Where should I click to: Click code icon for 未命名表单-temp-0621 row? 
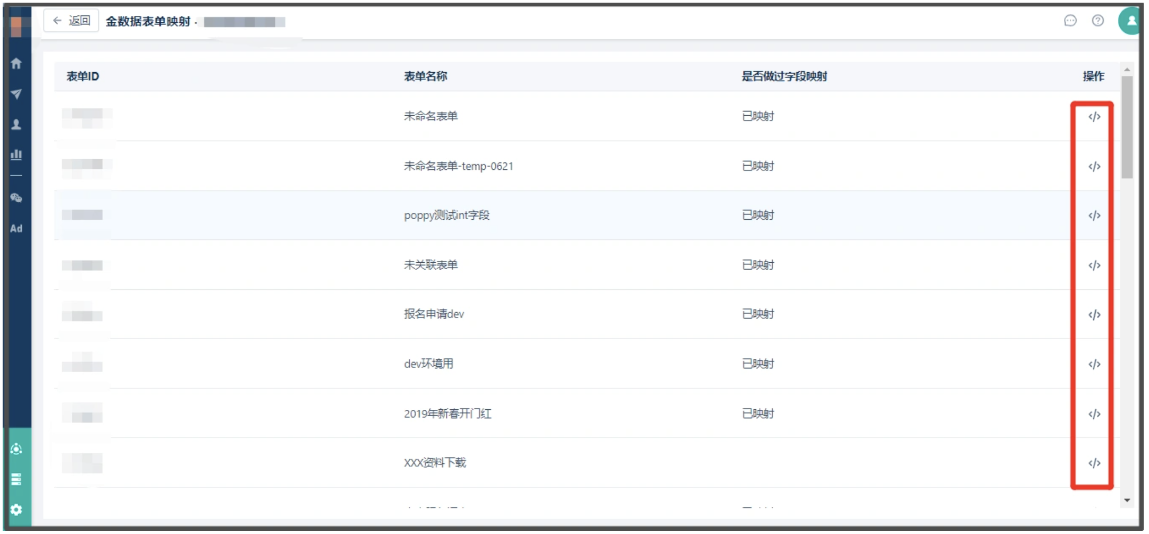click(1094, 167)
